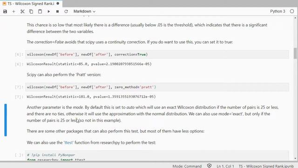
Task: Paste cells from clipboard icon
Action: pyautogui.click(x=40, y=11)
